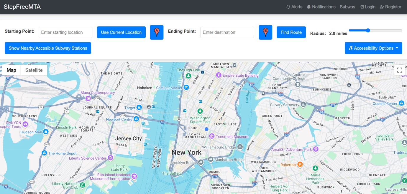Click the Hudson Mall map pin
407x194 pixels.
(46, 132)
